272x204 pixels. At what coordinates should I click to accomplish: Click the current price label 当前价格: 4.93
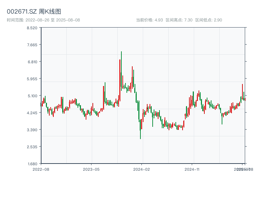pos(149,20)
